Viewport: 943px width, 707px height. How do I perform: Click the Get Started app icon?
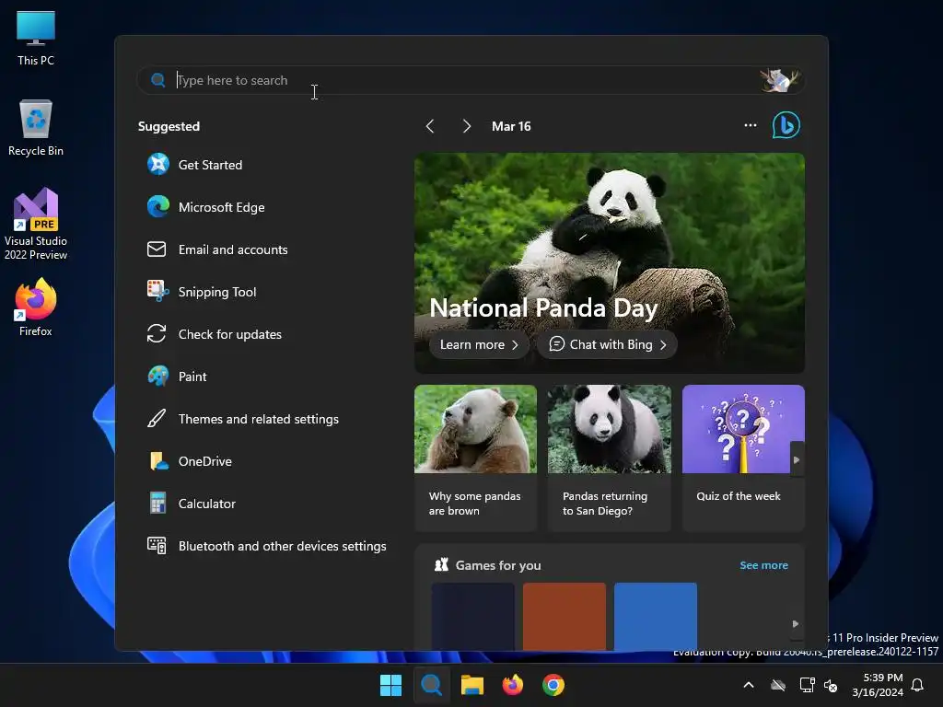click(158, 164)
